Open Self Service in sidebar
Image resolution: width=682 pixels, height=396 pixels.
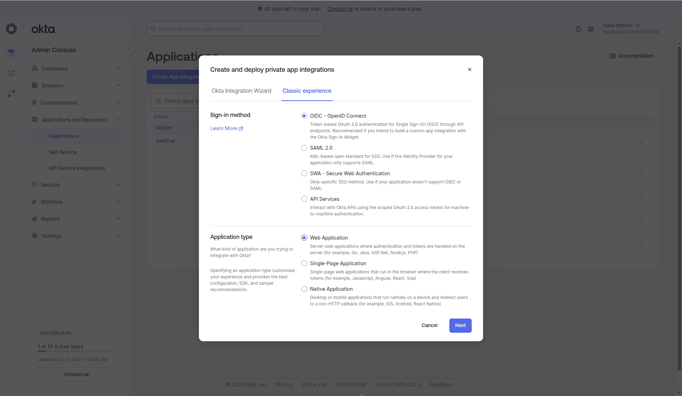tap(63, 152)
